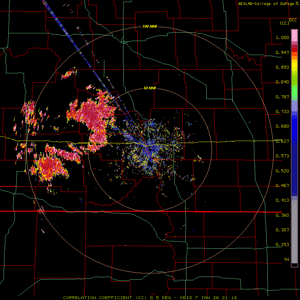300x300 pixels.
Task: Click the 1.000 value on the color scale
Action: [282, 37]
